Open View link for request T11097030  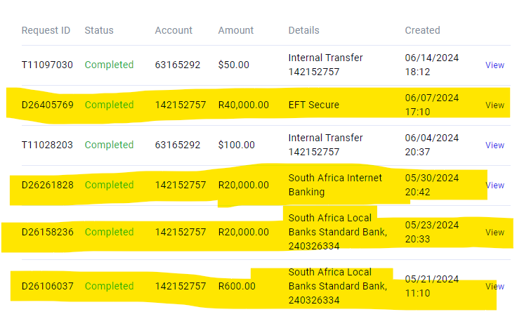(x=494, y=65)
